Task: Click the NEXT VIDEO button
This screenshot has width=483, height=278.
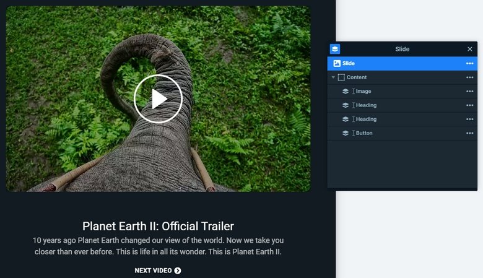Action: coord(158,271)
